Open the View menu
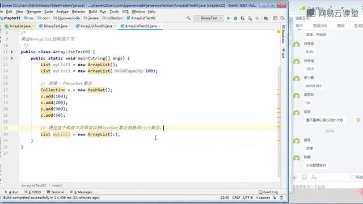The width and height of the screenshot is (363, 204). click(x=19, y=11)
